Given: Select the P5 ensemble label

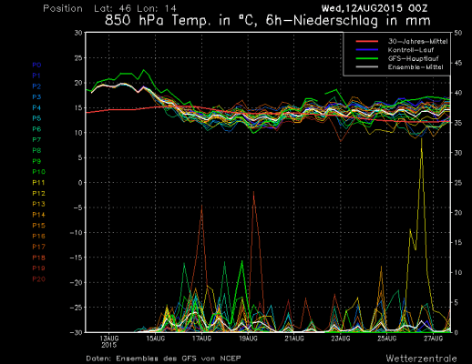Looking at the screenshot, I should [x=36, y=118].
